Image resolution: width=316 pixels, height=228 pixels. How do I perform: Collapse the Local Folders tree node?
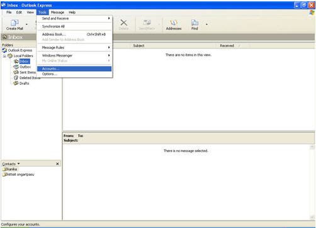4,56
